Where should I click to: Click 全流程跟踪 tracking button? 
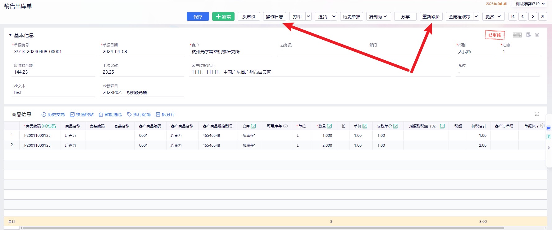tap(459, 16)
